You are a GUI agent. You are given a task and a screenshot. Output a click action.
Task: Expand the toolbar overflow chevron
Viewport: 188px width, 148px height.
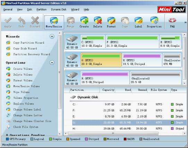click(185, 23)
